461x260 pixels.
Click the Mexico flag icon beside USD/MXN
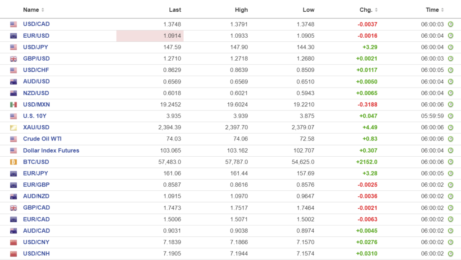click(14, 105)
